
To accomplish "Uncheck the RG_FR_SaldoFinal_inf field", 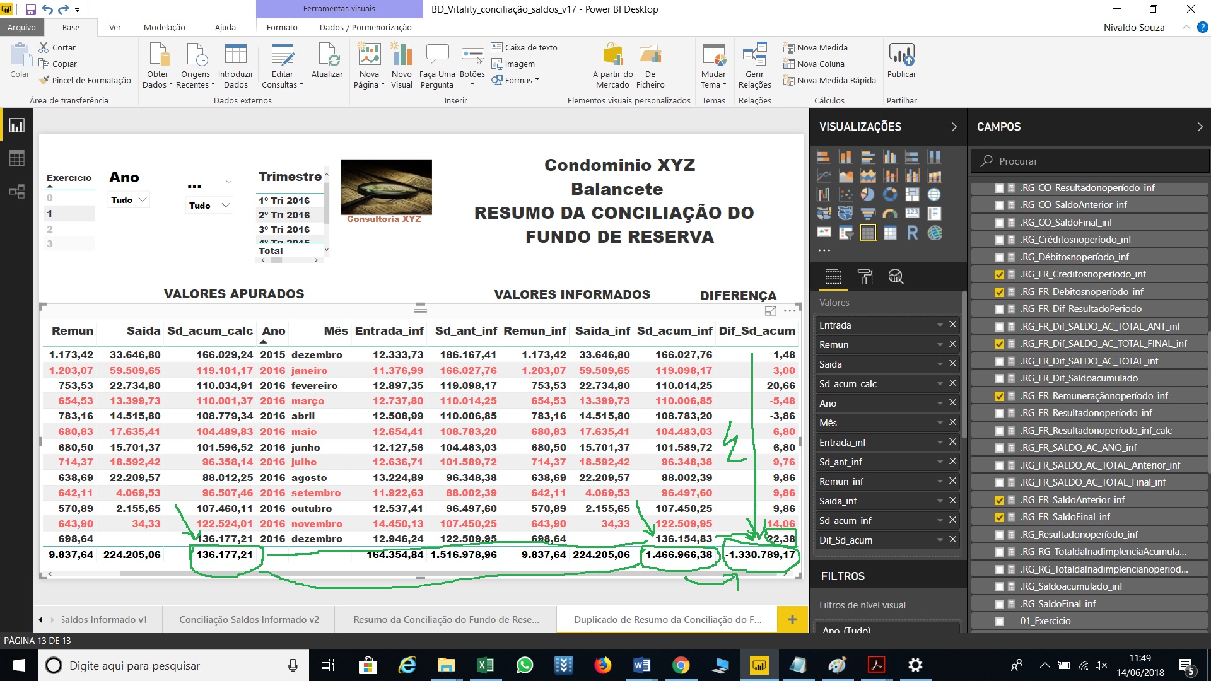I will (x=999, y=517).
